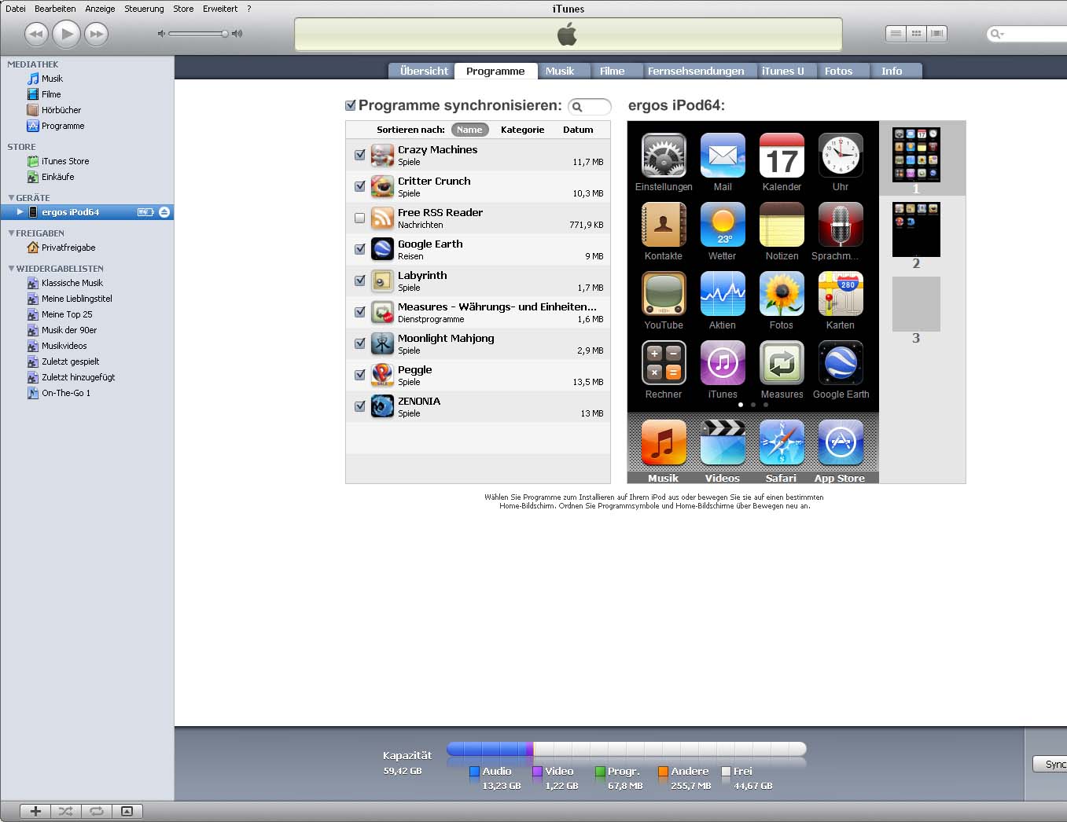This screenshot has width=1067, height=822.
Task: Collapse the WIEDERGABELISTEN section
Action: (11, 269)
